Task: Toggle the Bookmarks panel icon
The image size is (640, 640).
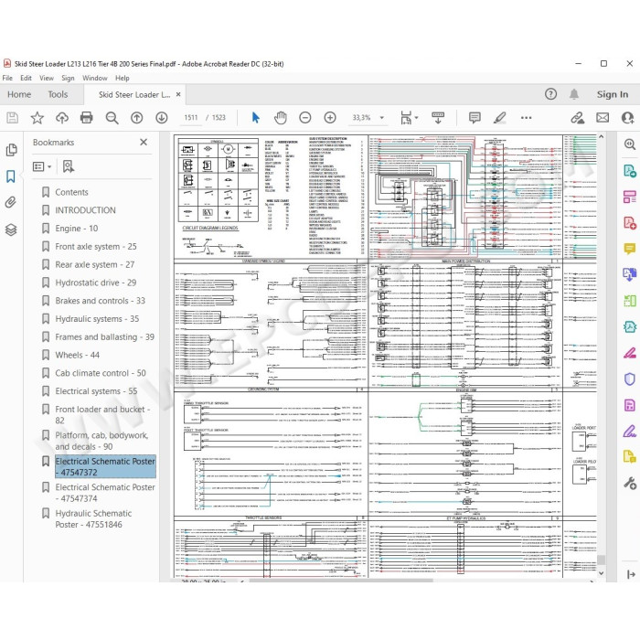Action: pyautogui.click(x=11, y=176)
